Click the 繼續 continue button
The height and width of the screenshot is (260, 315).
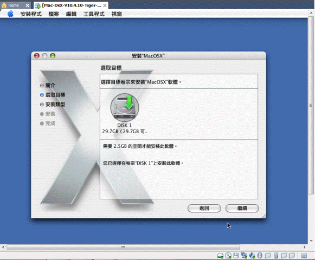pyautogui.click(x=242, y=208)
